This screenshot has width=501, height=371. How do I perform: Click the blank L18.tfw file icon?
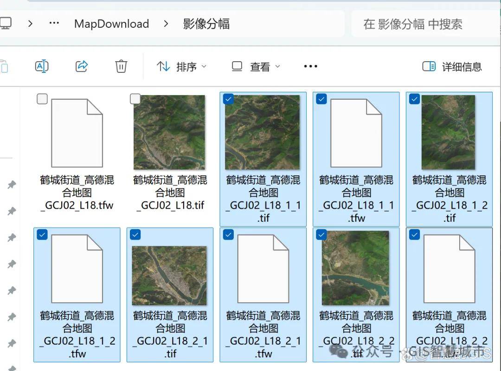pos(77,133)
